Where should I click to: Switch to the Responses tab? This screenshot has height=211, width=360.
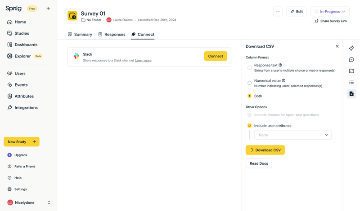click(x=112, y=35)
